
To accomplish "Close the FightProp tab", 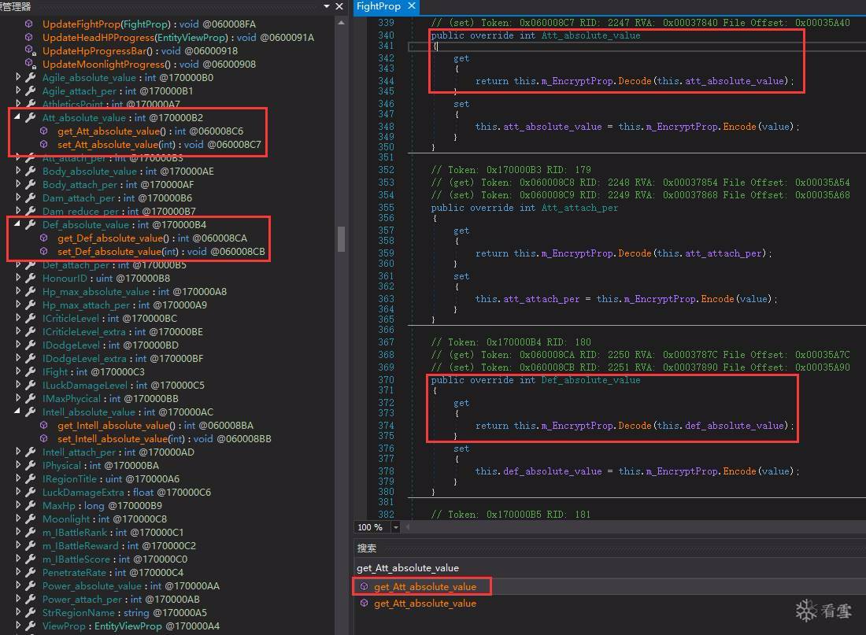I will pos(411,6).
